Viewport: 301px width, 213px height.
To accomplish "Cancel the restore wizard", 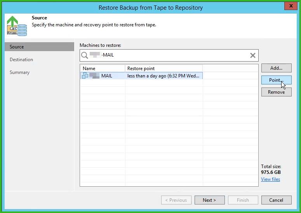I will click(x=276, y=200).
